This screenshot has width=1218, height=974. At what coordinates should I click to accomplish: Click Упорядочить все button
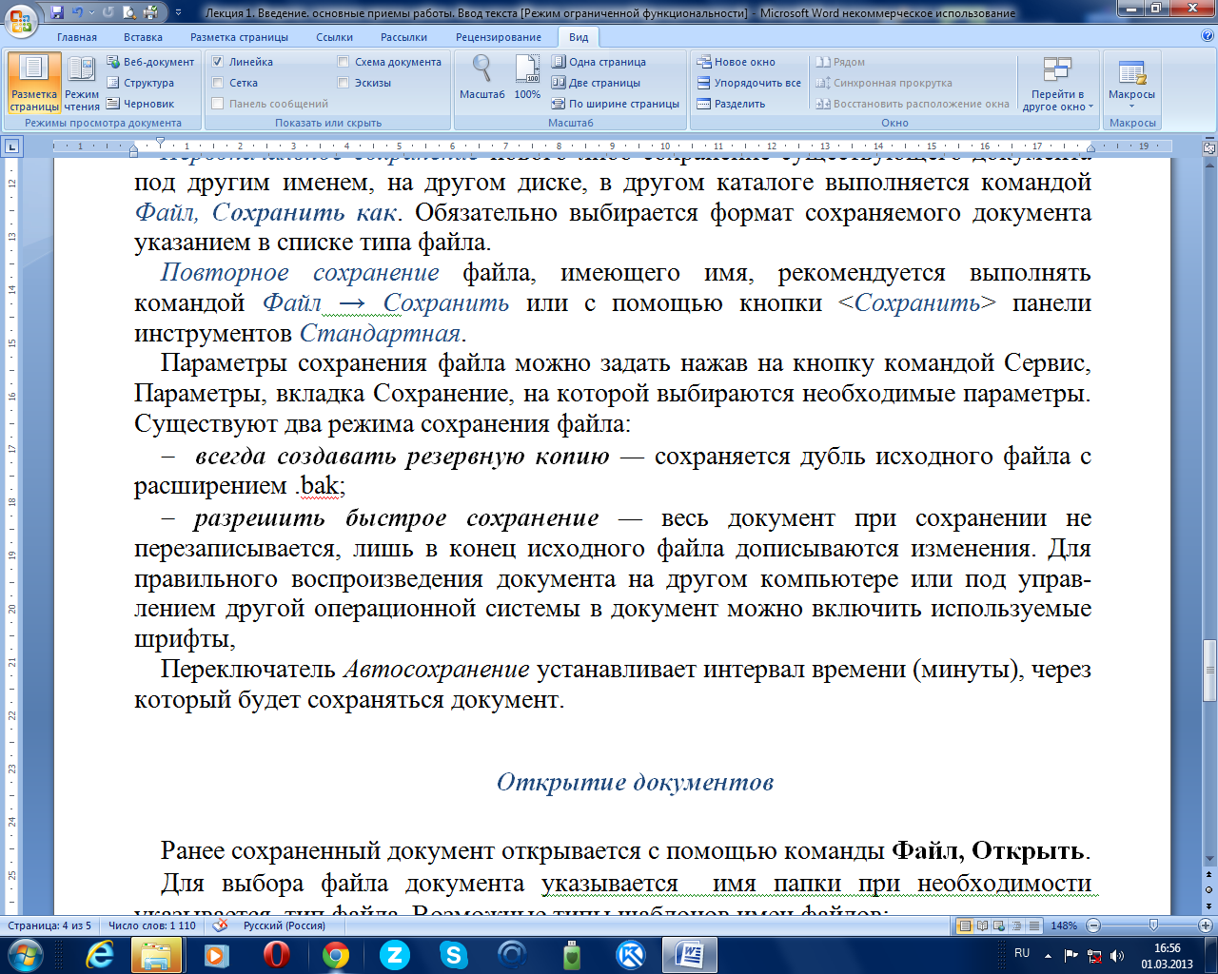point(749,83)
